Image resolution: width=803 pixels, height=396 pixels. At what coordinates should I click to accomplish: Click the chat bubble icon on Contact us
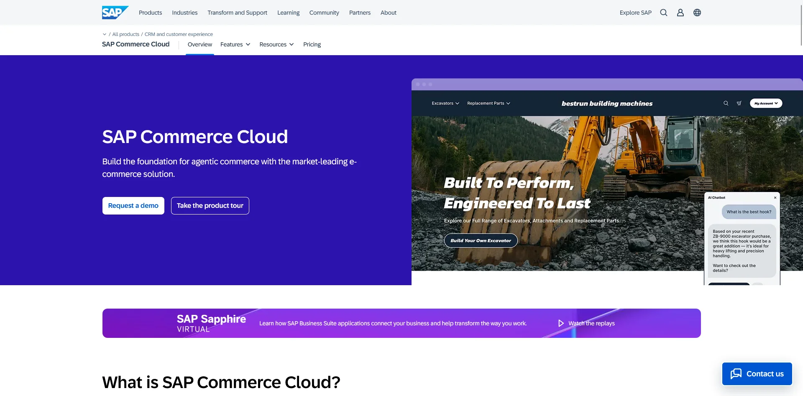736,374
